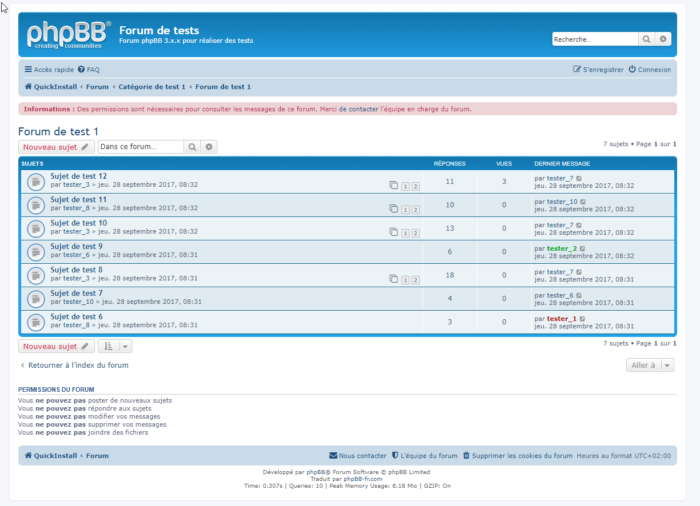This screenshot has height=506, width=700.
Task: Click the Connexion login link
Action: pos(650,70)
